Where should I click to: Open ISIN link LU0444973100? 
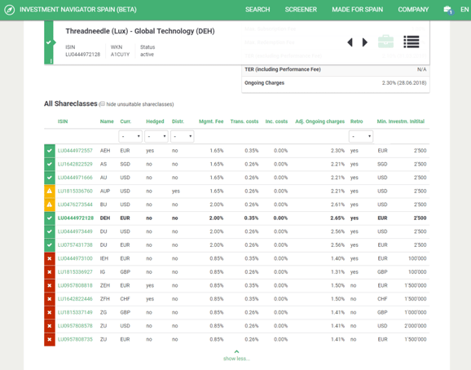tap(75, 258)
